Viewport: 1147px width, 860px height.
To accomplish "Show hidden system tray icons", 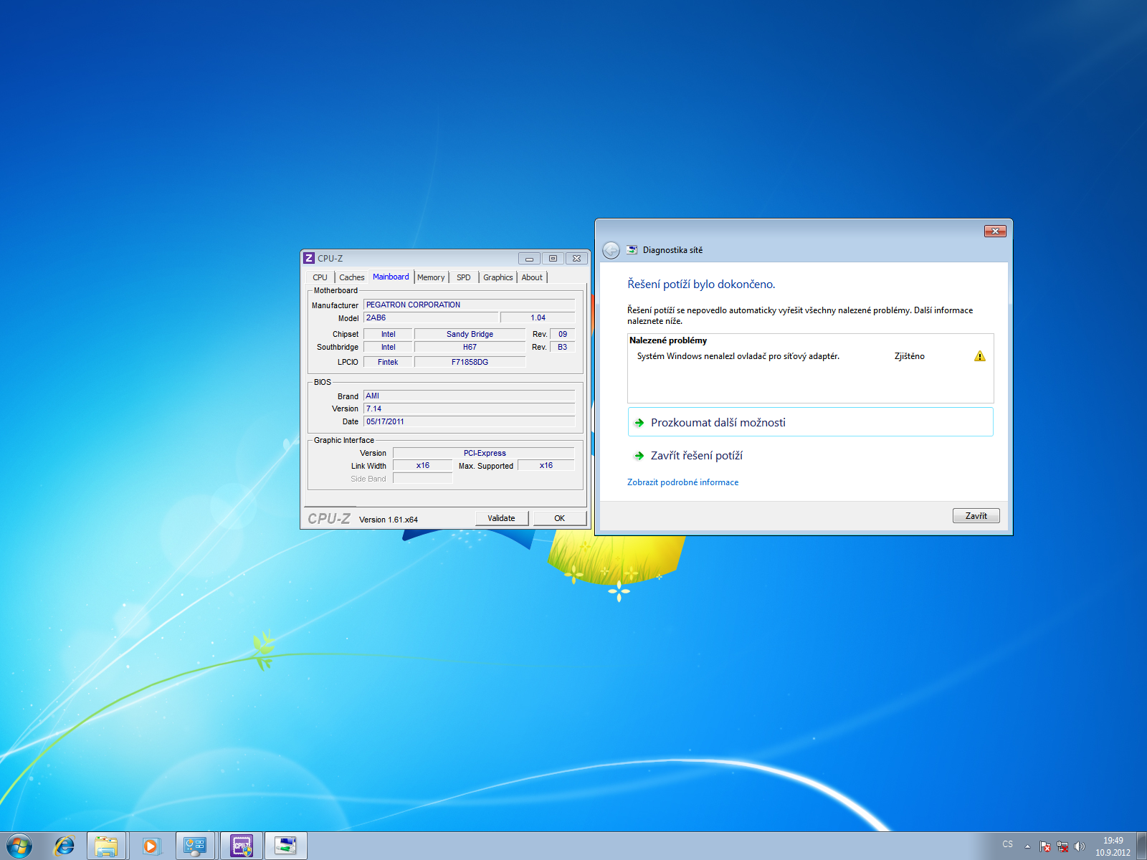I will point(1027,846).
